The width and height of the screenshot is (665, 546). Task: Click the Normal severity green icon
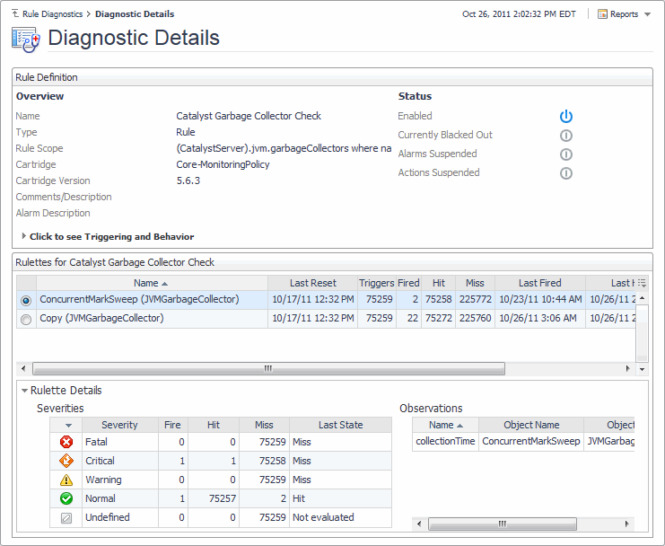click(x=66, y=498)
